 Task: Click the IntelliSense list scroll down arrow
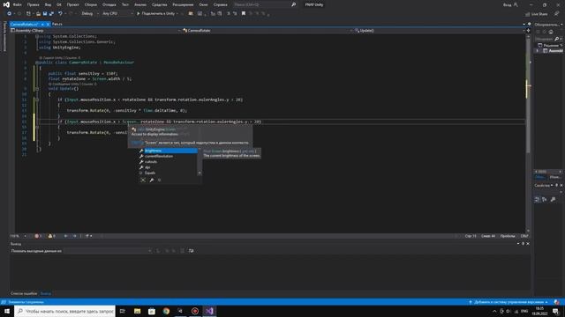click(x=200, y=173)
